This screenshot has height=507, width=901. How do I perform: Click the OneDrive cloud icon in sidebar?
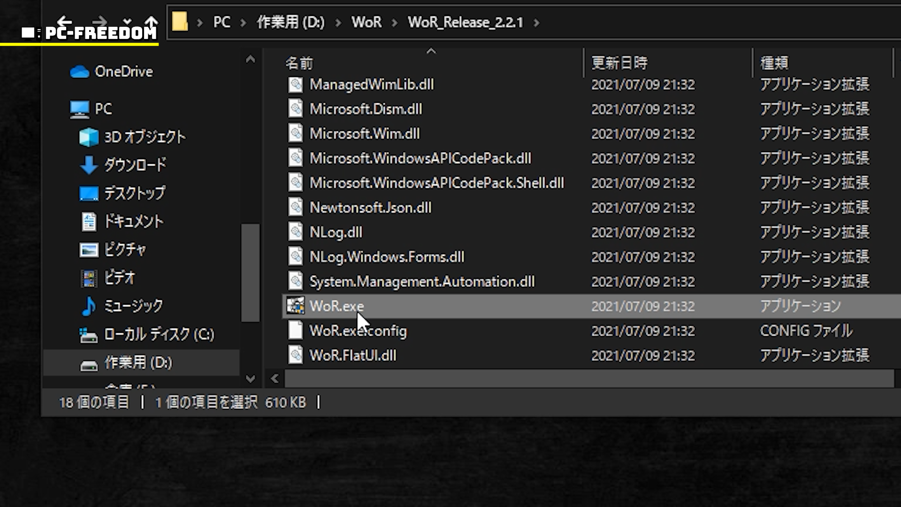(79, 72)
